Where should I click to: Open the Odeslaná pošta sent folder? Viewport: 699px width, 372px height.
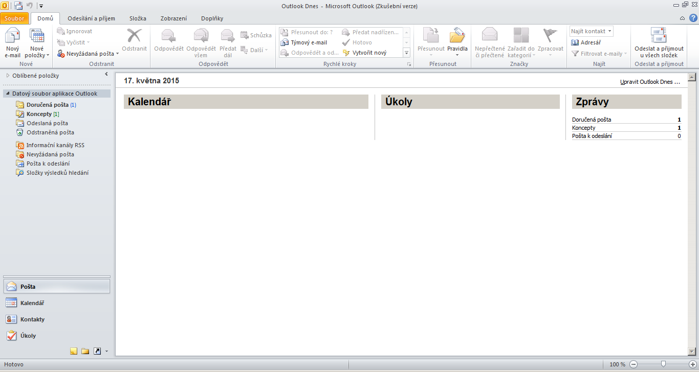tap(42, 123)
